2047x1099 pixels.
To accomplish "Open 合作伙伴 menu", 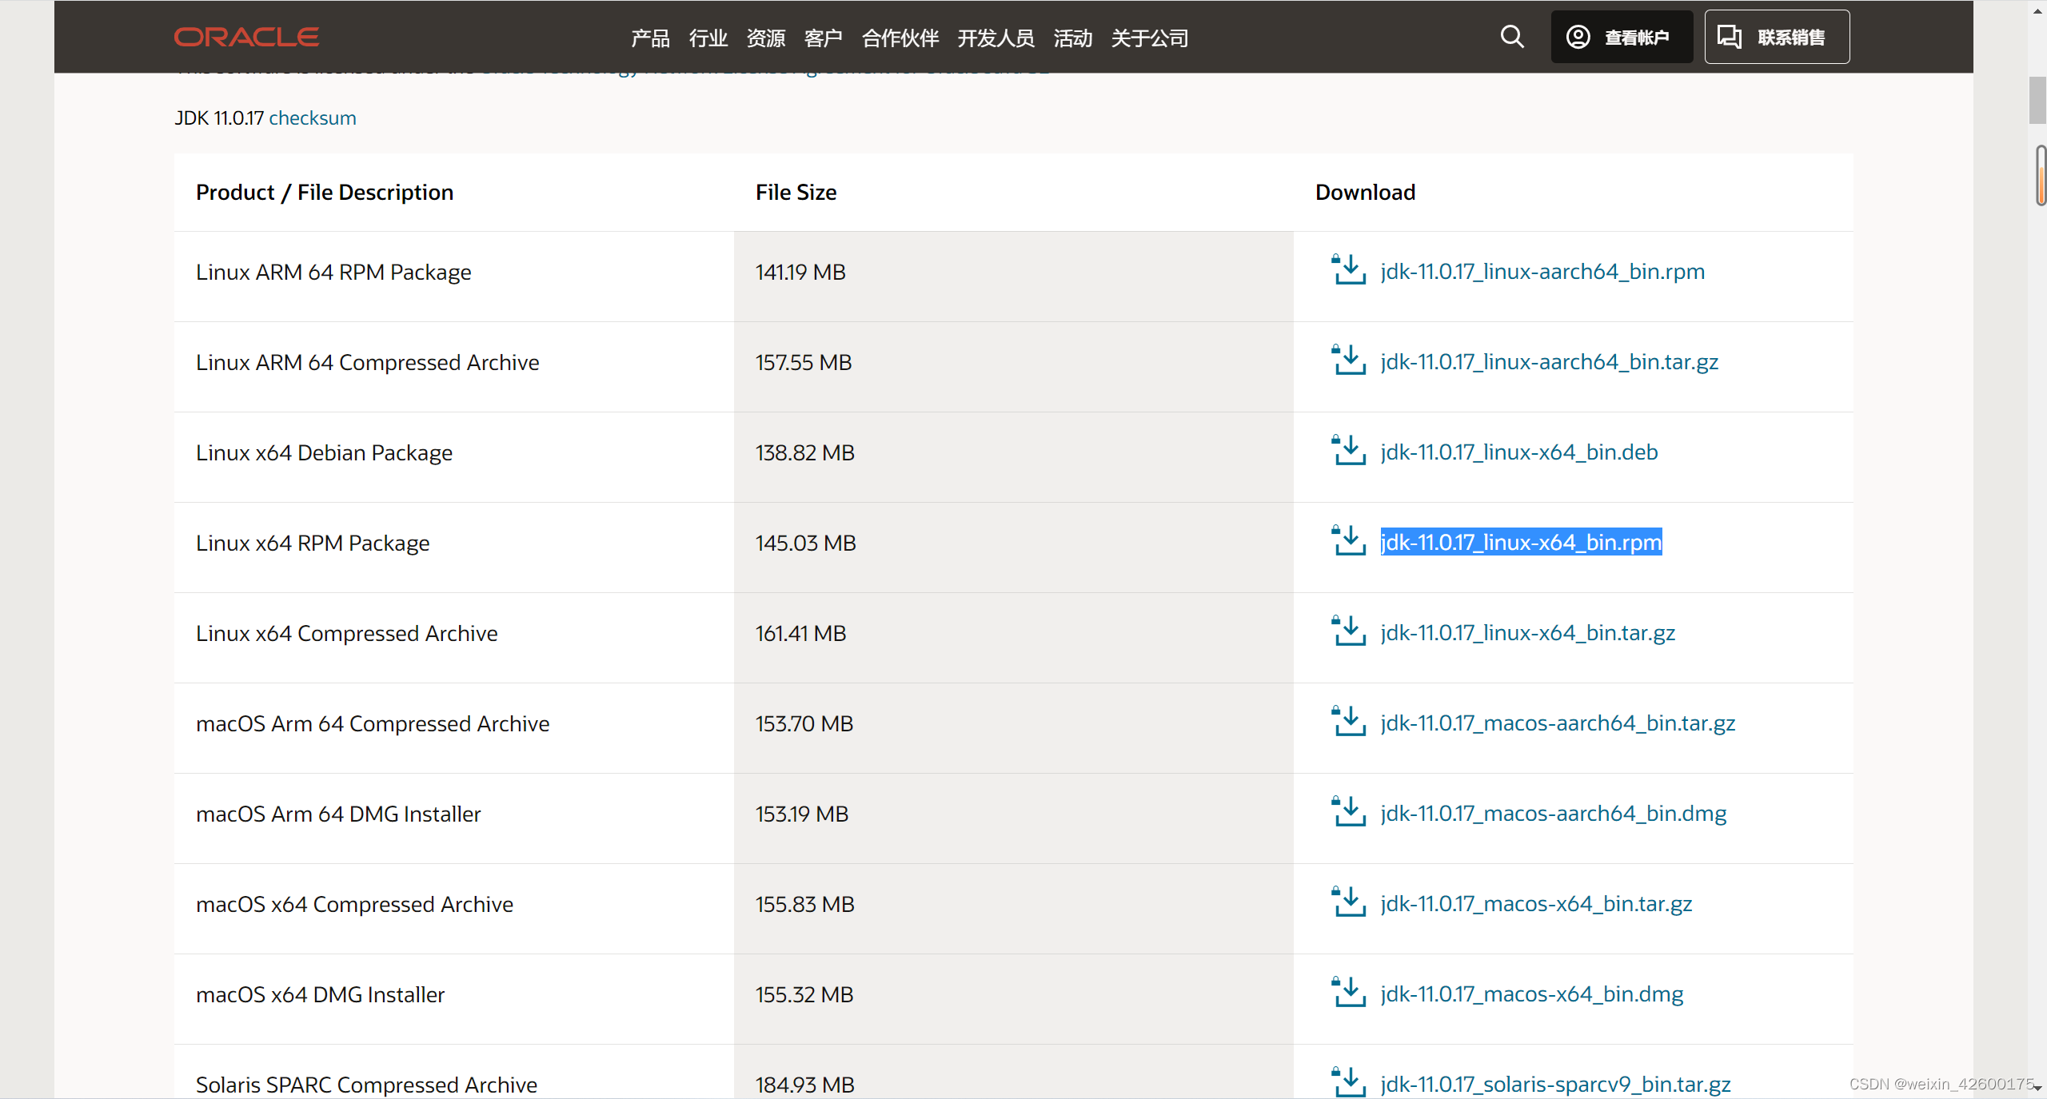I will (900, 38).
